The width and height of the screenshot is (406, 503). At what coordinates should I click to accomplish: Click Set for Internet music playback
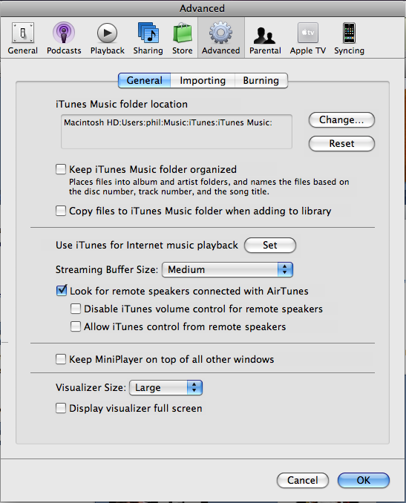[270, 245]
